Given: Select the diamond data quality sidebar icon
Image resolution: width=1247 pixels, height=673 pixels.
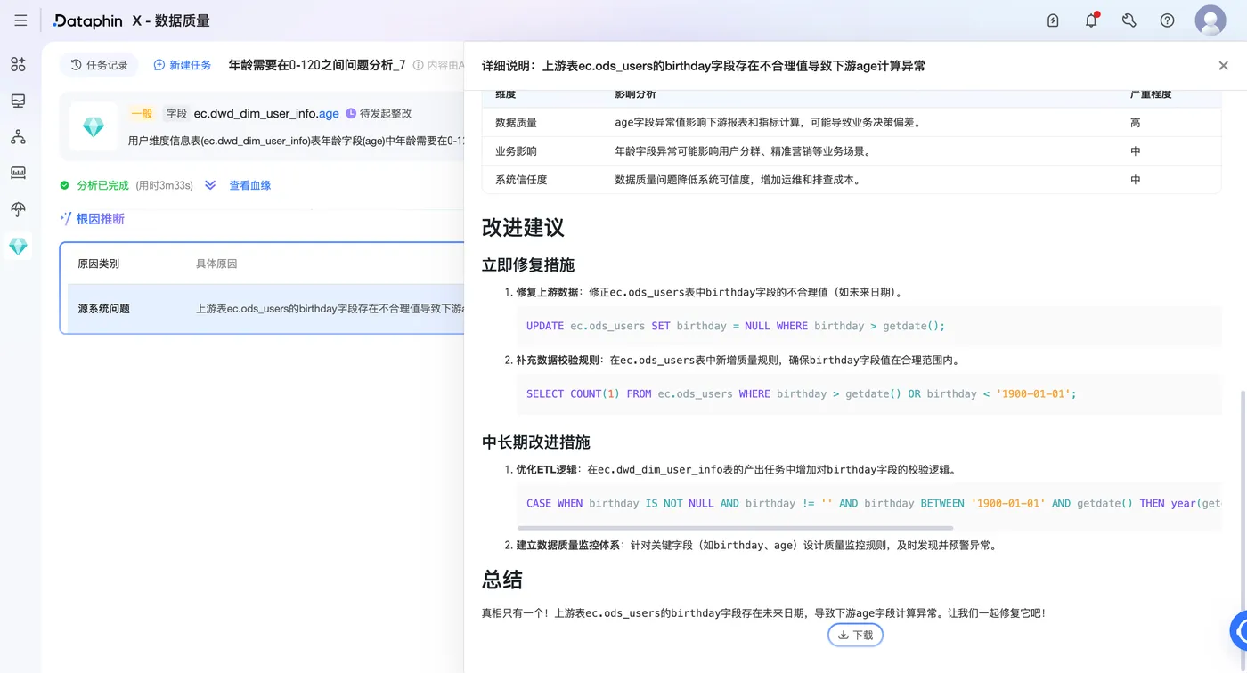Looking at the screenshot, I should (x=18, y=247).
